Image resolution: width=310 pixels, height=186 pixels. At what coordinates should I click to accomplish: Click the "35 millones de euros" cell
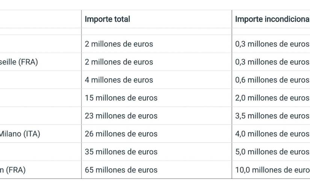[121, 152]
